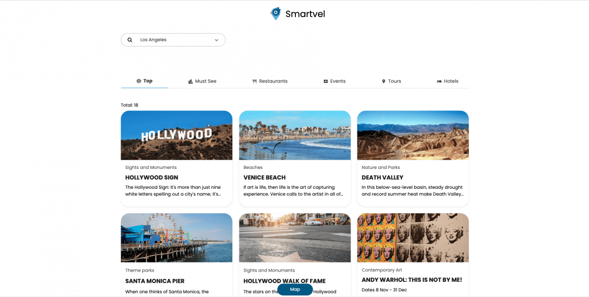Open the Santa Monica Pier photo
The height and width of the screenshot is (297, 589).
(176, 238)
